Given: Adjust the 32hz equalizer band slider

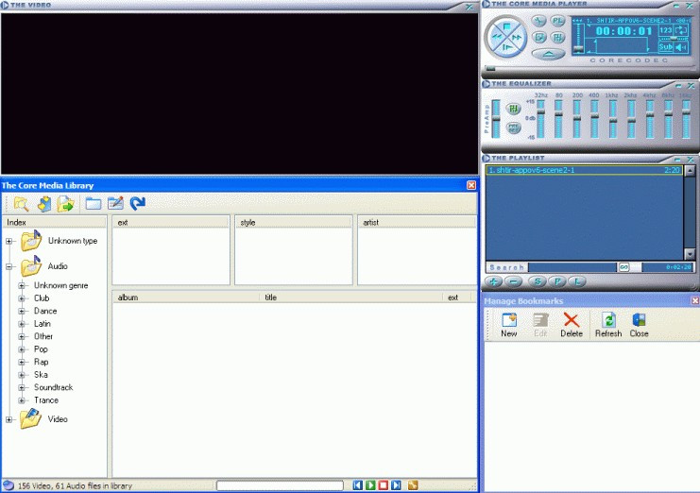Looking at the screenshot, I should [540, 119].
